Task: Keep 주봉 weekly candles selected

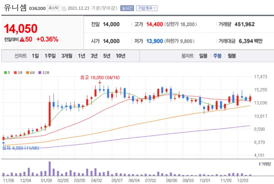Action: tap(217, 56)
